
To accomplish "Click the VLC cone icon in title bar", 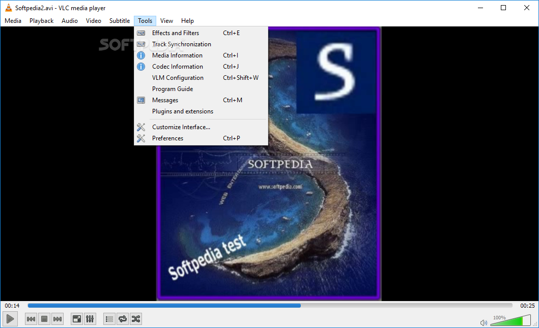I will click(8, 8).
